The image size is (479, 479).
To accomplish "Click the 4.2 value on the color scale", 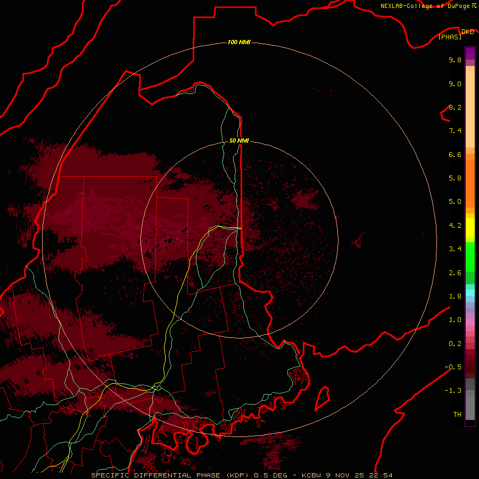I will click(455, 226).
